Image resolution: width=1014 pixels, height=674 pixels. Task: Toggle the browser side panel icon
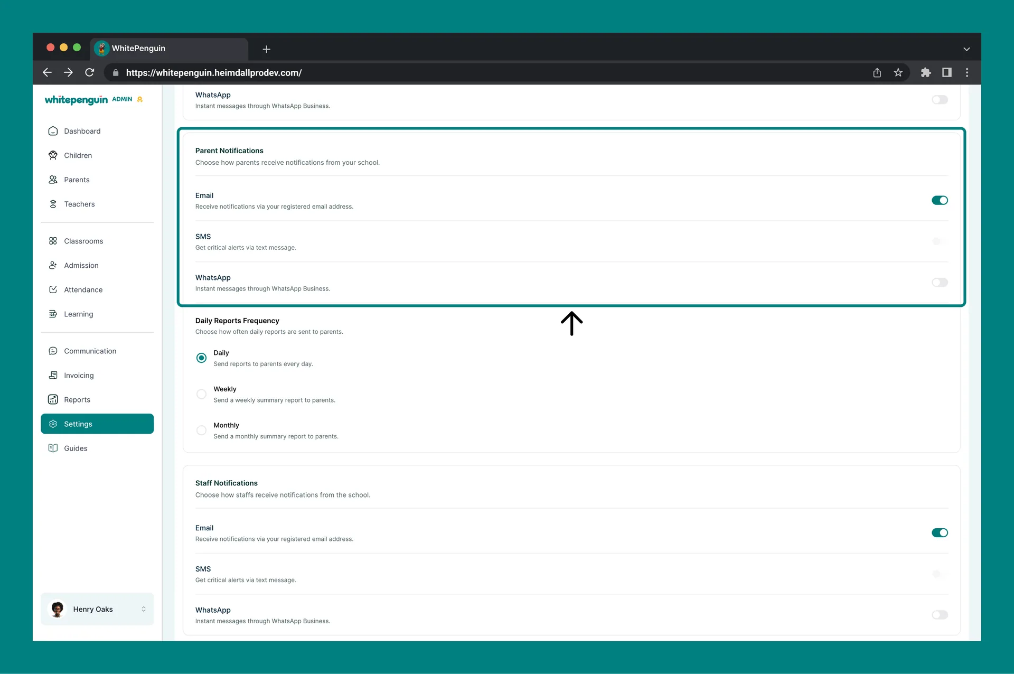(x=946, y=72)
